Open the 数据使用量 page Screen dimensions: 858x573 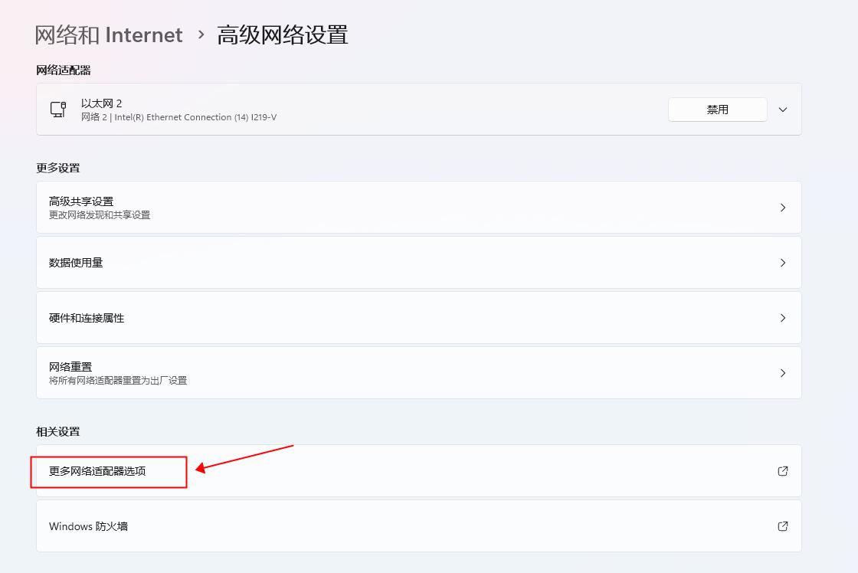418,262
